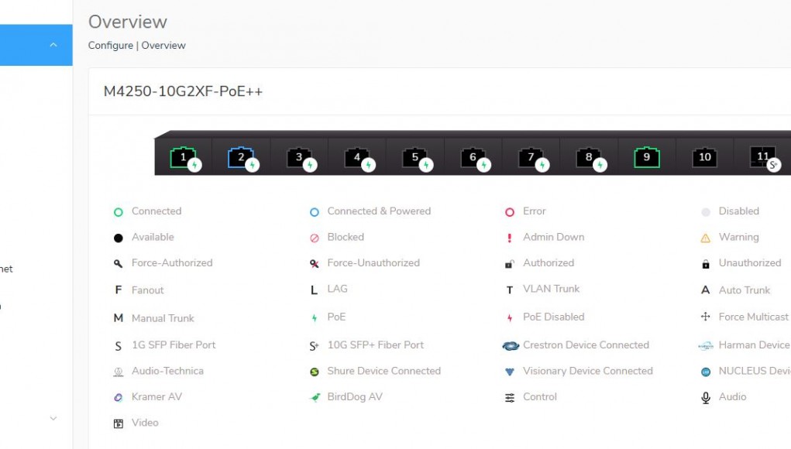Image resolution: width=791 pixels, height=449 pixels.
Task: Click the Fanout F legend letter
Action: click(x=118, y=290)
